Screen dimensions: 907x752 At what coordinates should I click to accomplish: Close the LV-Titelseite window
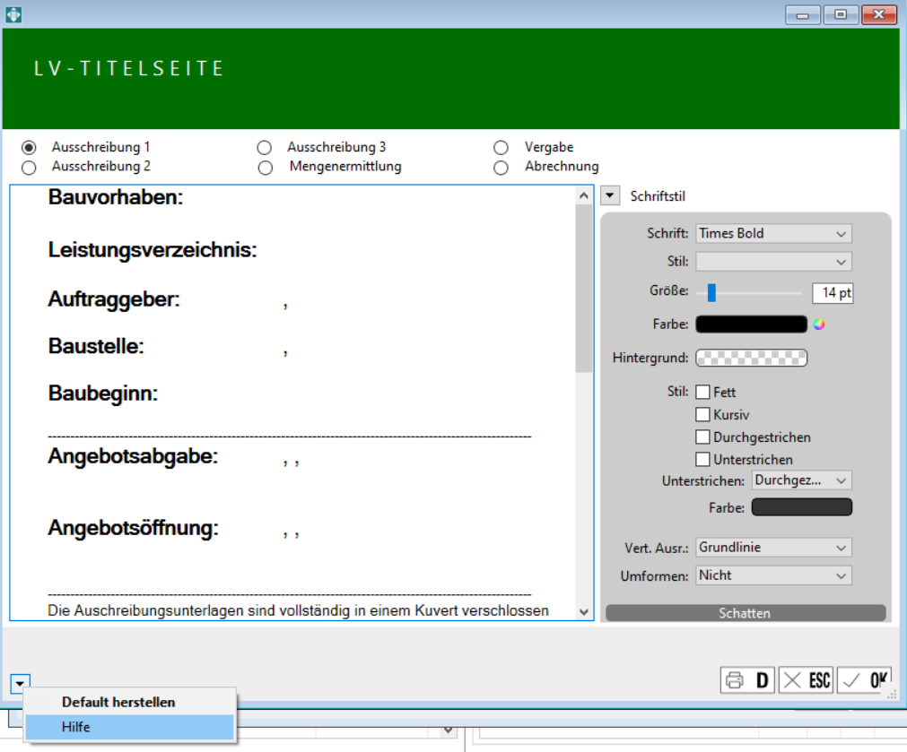coord(879,14)
